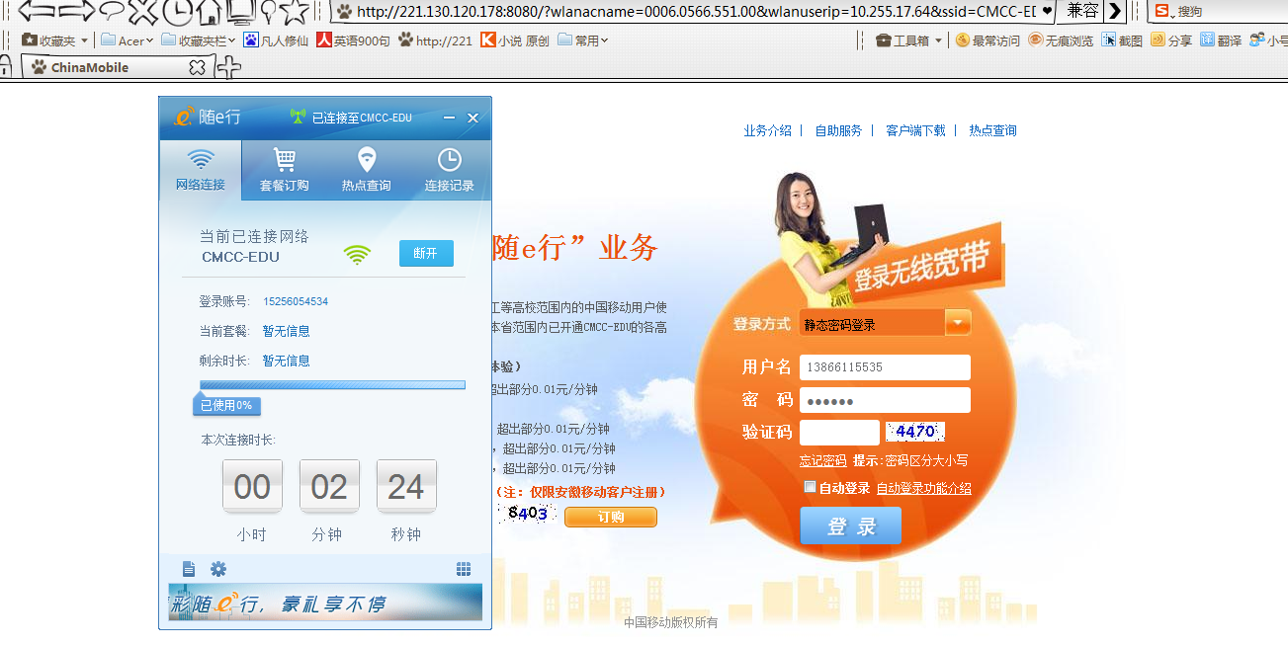Click the 验证码 input field
Image resolution: width=1288 pixels, height=646 pixels.
[x=839, y=433]
